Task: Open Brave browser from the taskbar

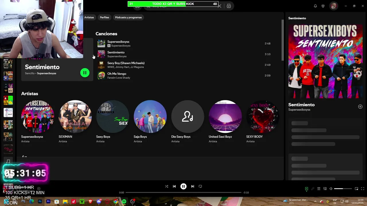Action: (90, 201)
